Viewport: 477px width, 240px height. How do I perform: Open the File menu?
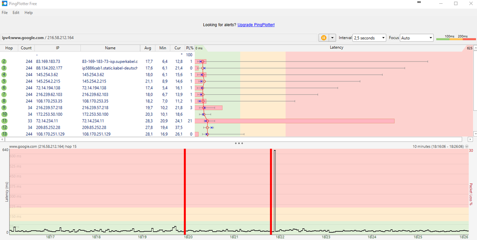coord(5,13)
